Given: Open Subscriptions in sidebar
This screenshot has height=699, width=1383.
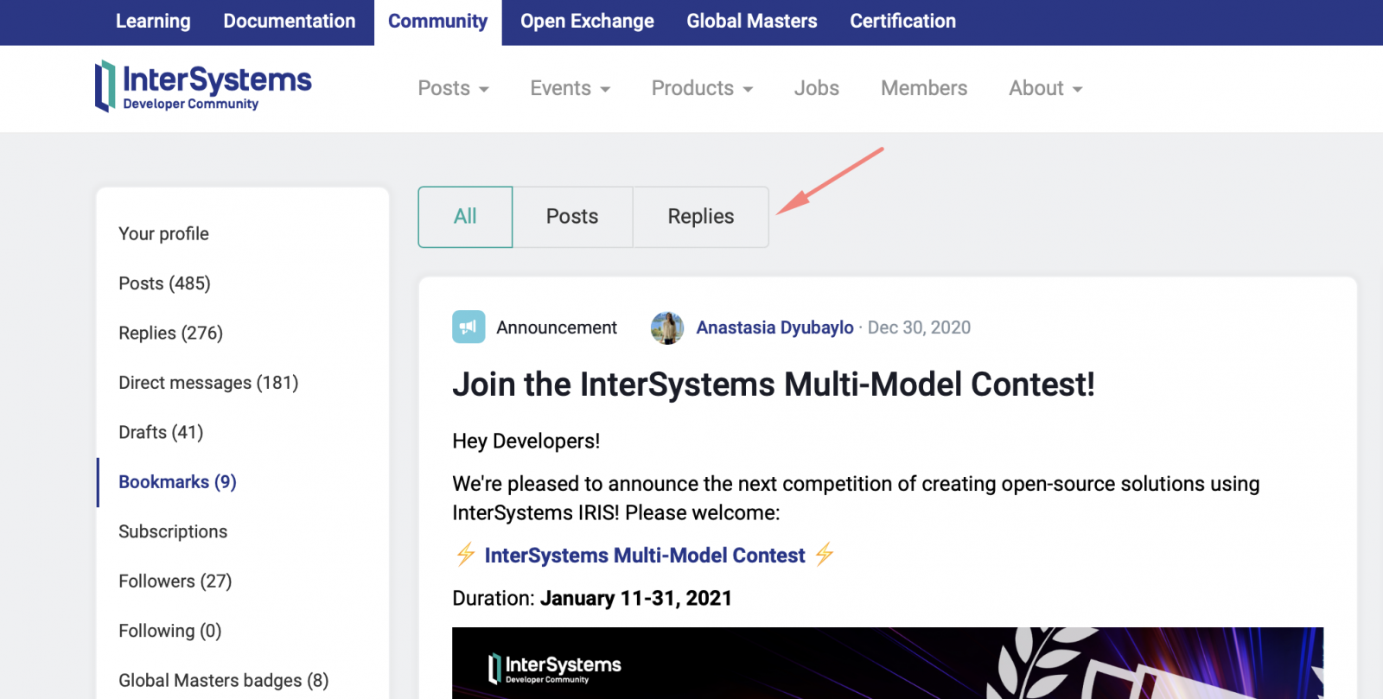Looking at the screenshot, I should pyautogui.click(x=173, y=531).
